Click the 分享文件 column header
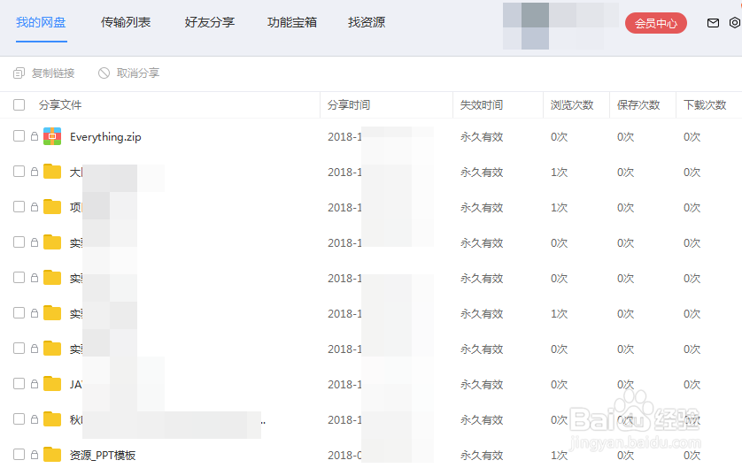The height and width of the screenshot is (468, 742). [x=60, y=105]
